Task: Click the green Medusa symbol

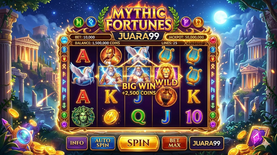Action: [83, 116]
